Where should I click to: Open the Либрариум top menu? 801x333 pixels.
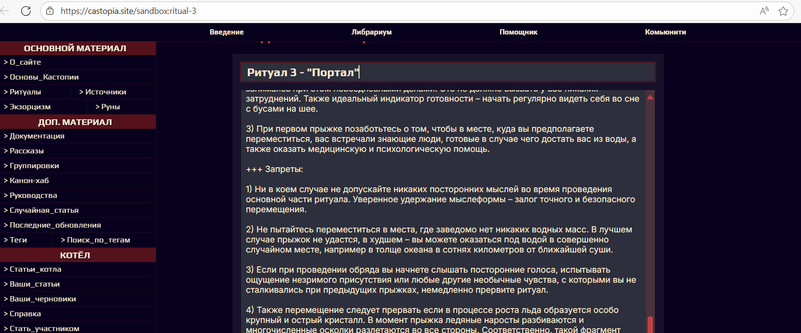point(371,32)
